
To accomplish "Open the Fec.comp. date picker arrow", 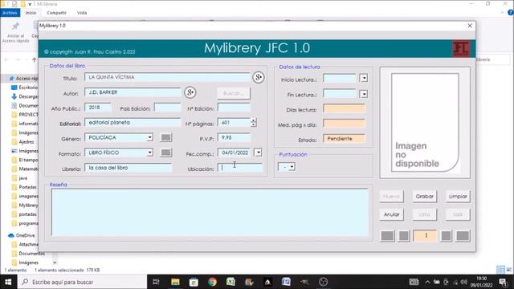I will click(259, 153).
